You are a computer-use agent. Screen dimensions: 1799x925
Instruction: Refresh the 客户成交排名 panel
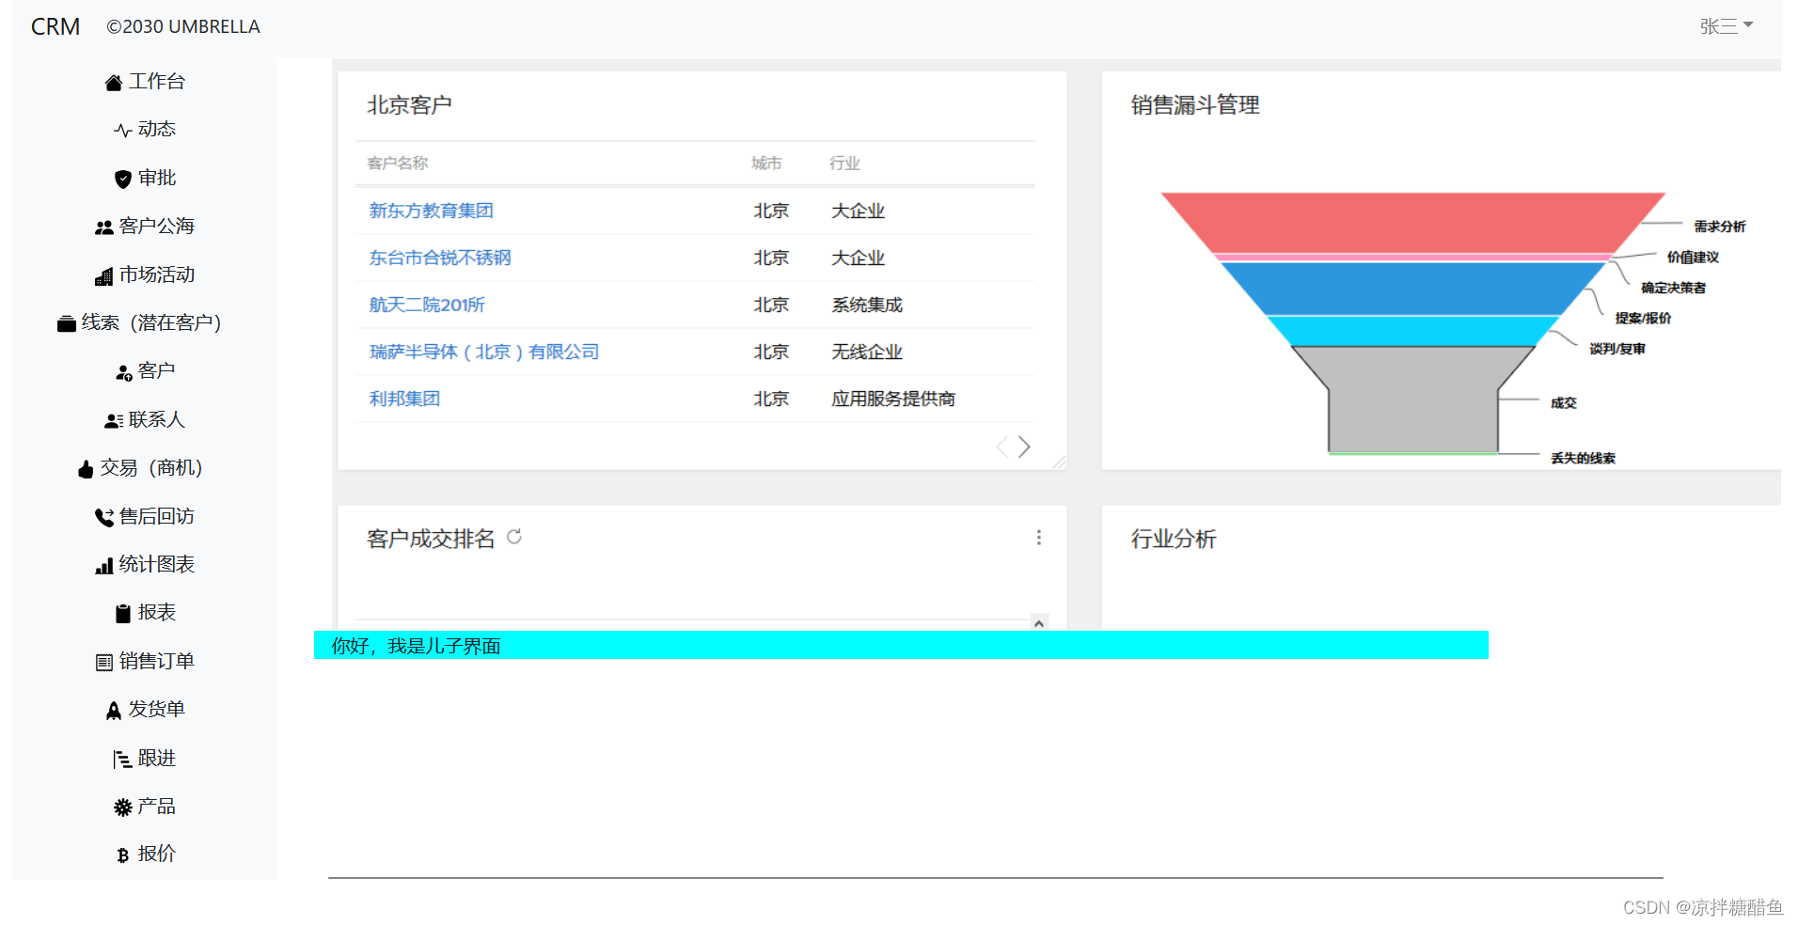[x=514, y=537]
